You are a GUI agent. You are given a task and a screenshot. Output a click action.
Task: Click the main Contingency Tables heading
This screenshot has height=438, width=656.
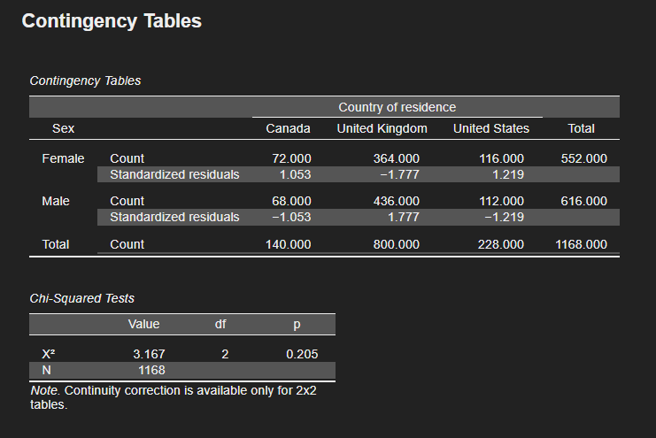(x=112, y=21)
